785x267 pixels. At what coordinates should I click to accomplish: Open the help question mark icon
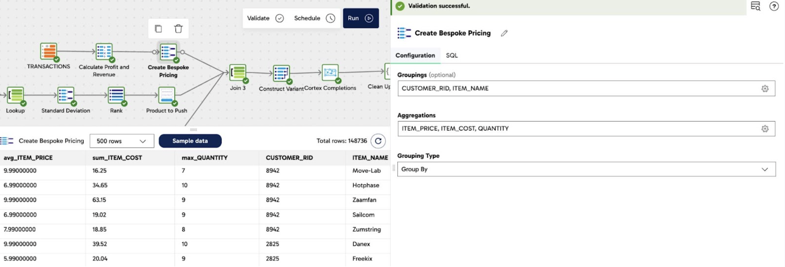point(774,6)
